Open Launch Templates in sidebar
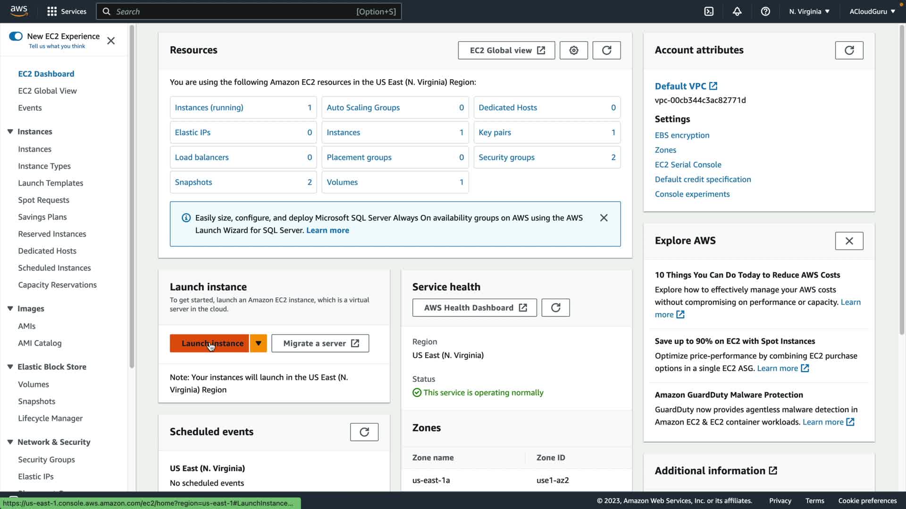The image size is (906, 509). 50,183
